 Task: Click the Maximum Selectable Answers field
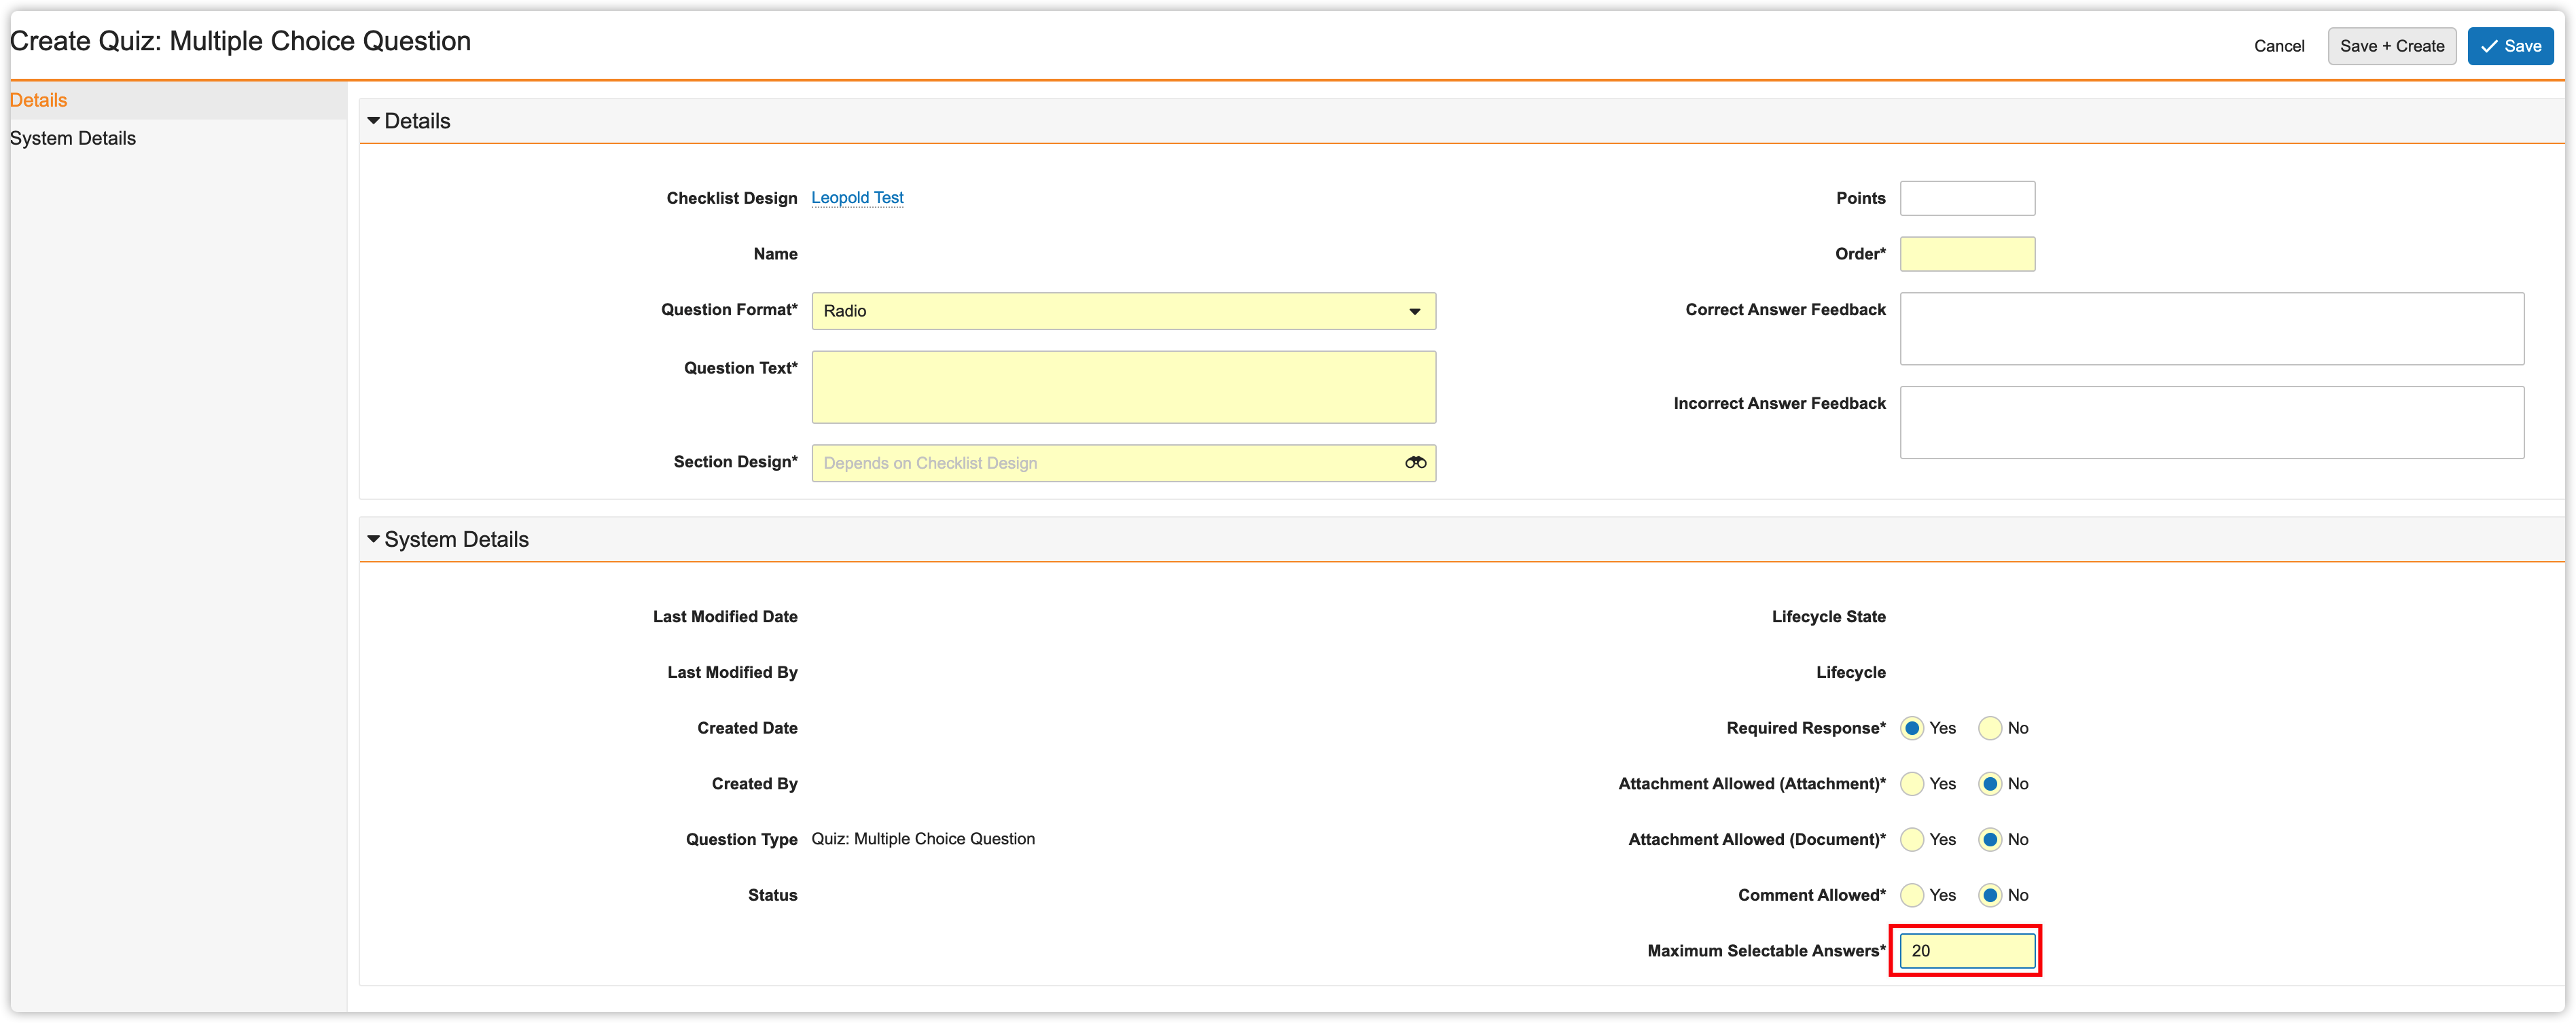[x=1966, y=951]
